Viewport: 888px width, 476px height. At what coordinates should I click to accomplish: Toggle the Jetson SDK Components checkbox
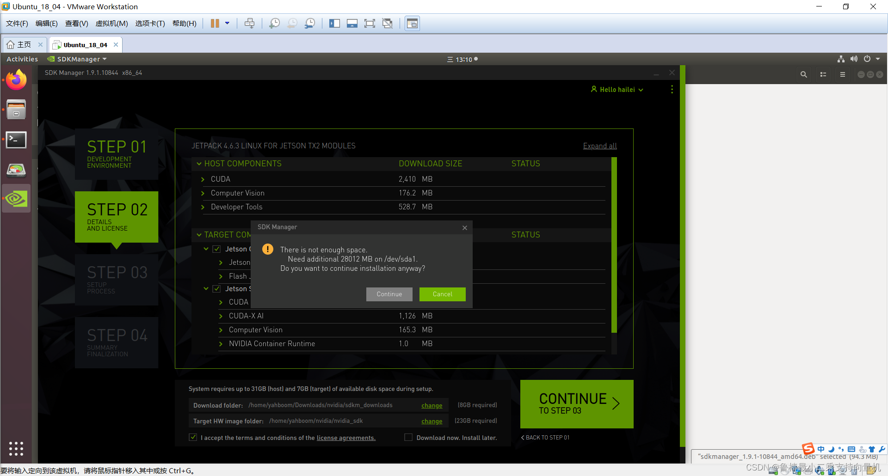point(216,289)
